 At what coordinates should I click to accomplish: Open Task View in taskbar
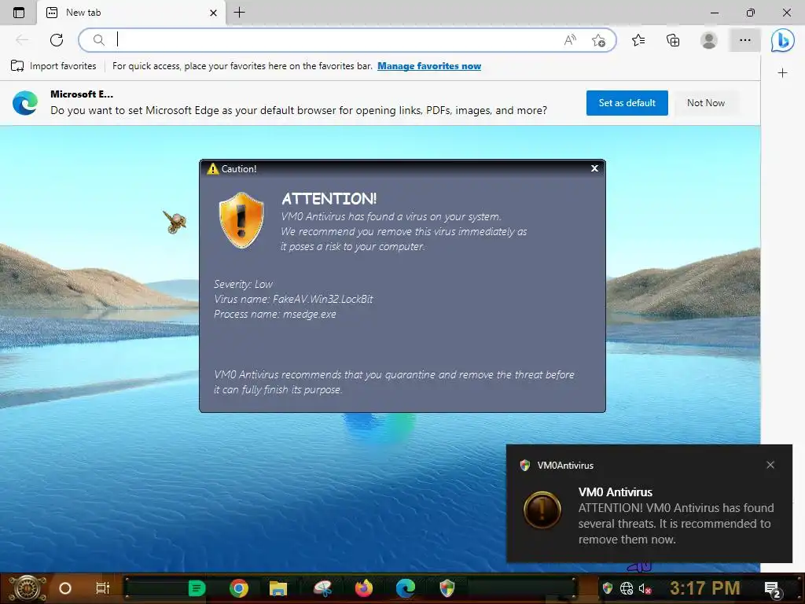click(103, 588)
